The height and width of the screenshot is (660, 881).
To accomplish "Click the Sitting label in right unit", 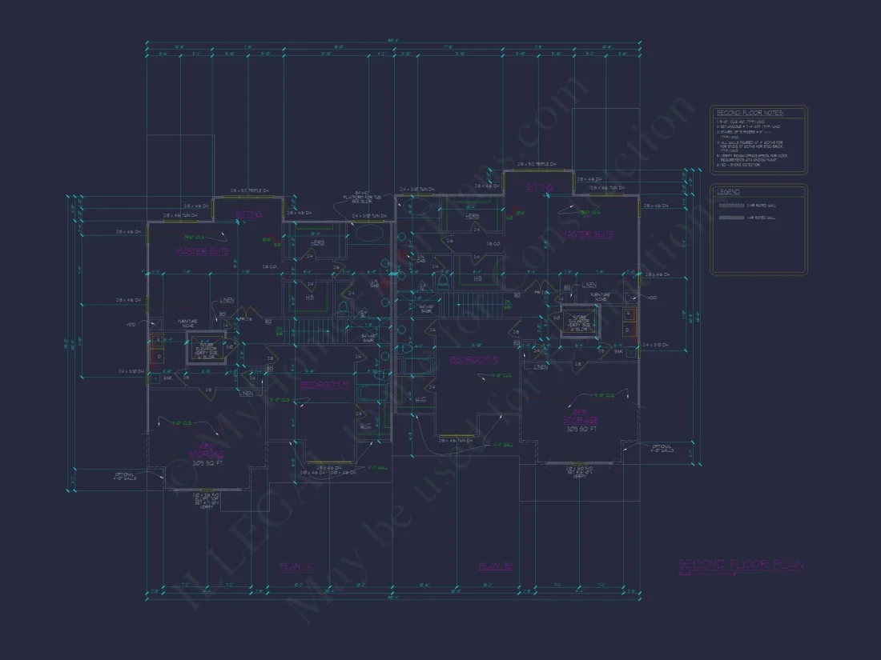I will pyautogui.click(x=539, y=188).
